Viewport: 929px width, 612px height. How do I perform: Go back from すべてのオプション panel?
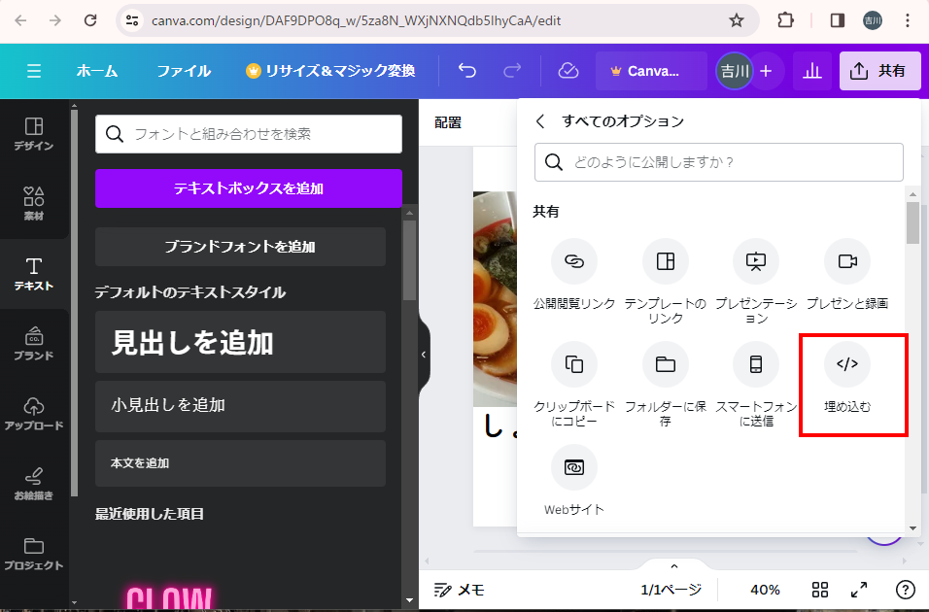(540, 121)
